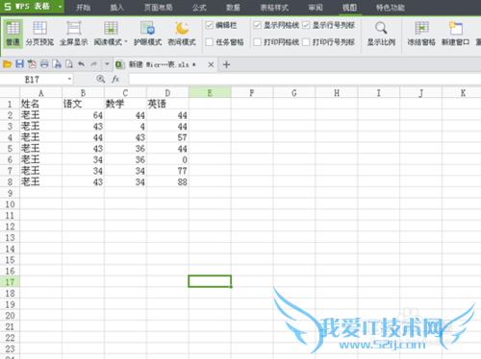This screenshot has height=359, width=481.
Task: Click the open folder icon
Action: 7,64
